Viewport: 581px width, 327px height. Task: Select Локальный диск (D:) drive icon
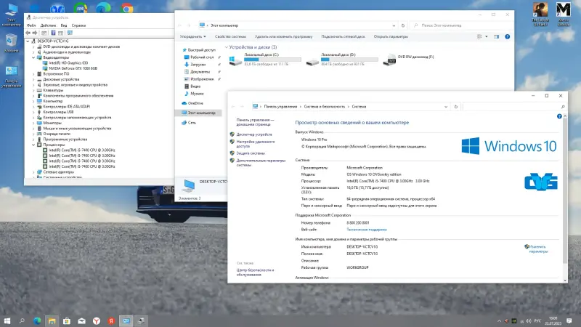312,62
